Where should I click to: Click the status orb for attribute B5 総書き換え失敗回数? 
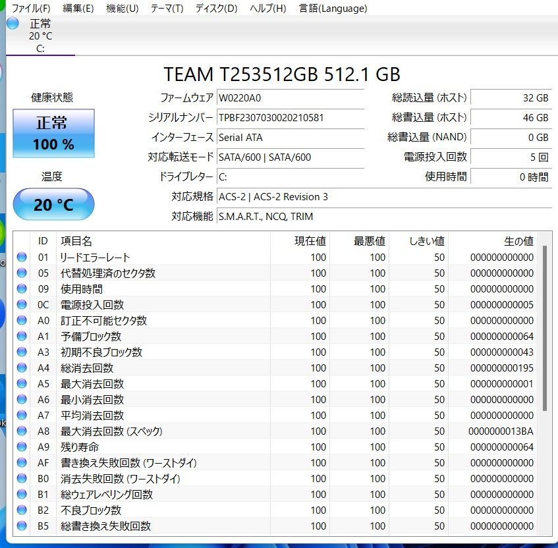(22, 526)
